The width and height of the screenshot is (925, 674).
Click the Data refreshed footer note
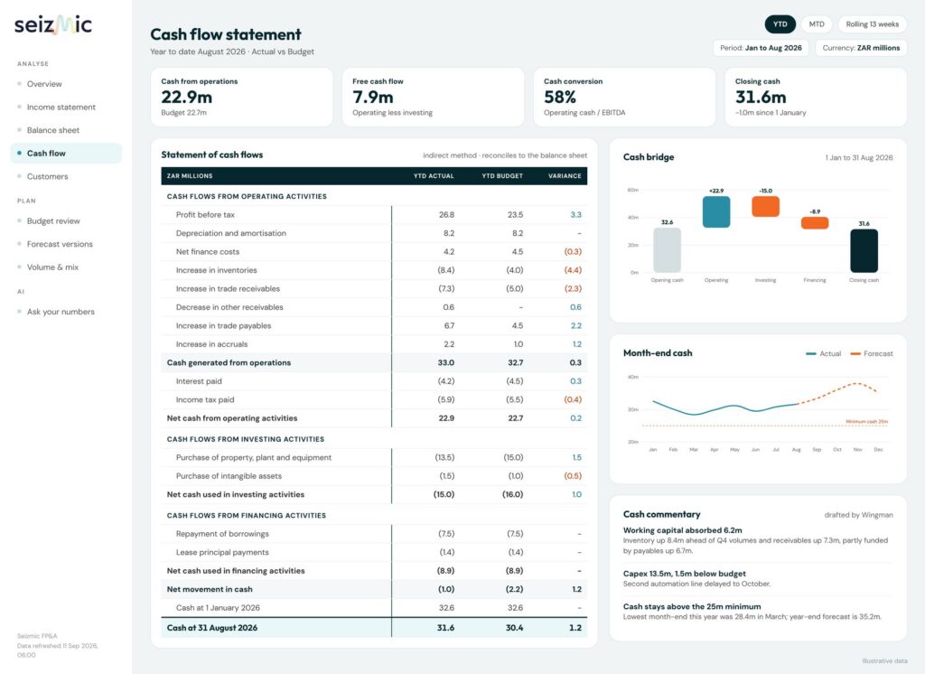pos(57,650)
